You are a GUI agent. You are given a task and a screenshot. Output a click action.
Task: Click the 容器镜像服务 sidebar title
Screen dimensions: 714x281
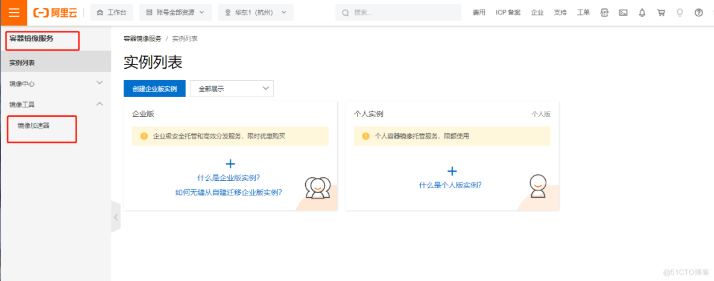(31, 38)
